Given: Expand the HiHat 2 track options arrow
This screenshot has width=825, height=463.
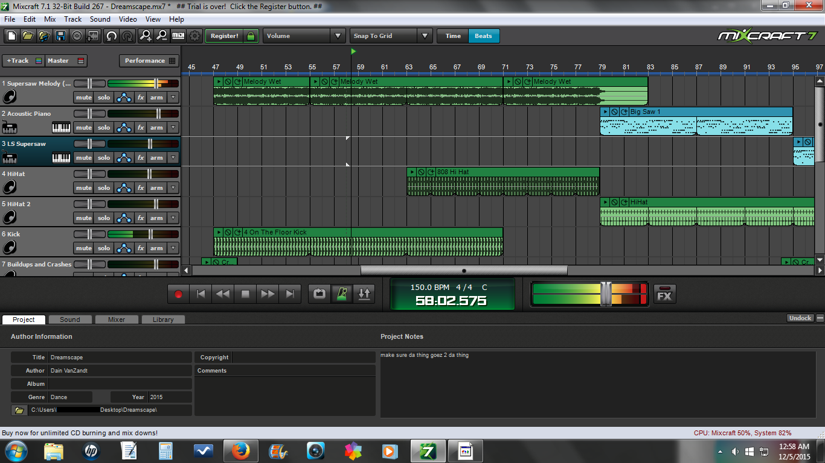Looking at the screenshot, I should point(173,218).
